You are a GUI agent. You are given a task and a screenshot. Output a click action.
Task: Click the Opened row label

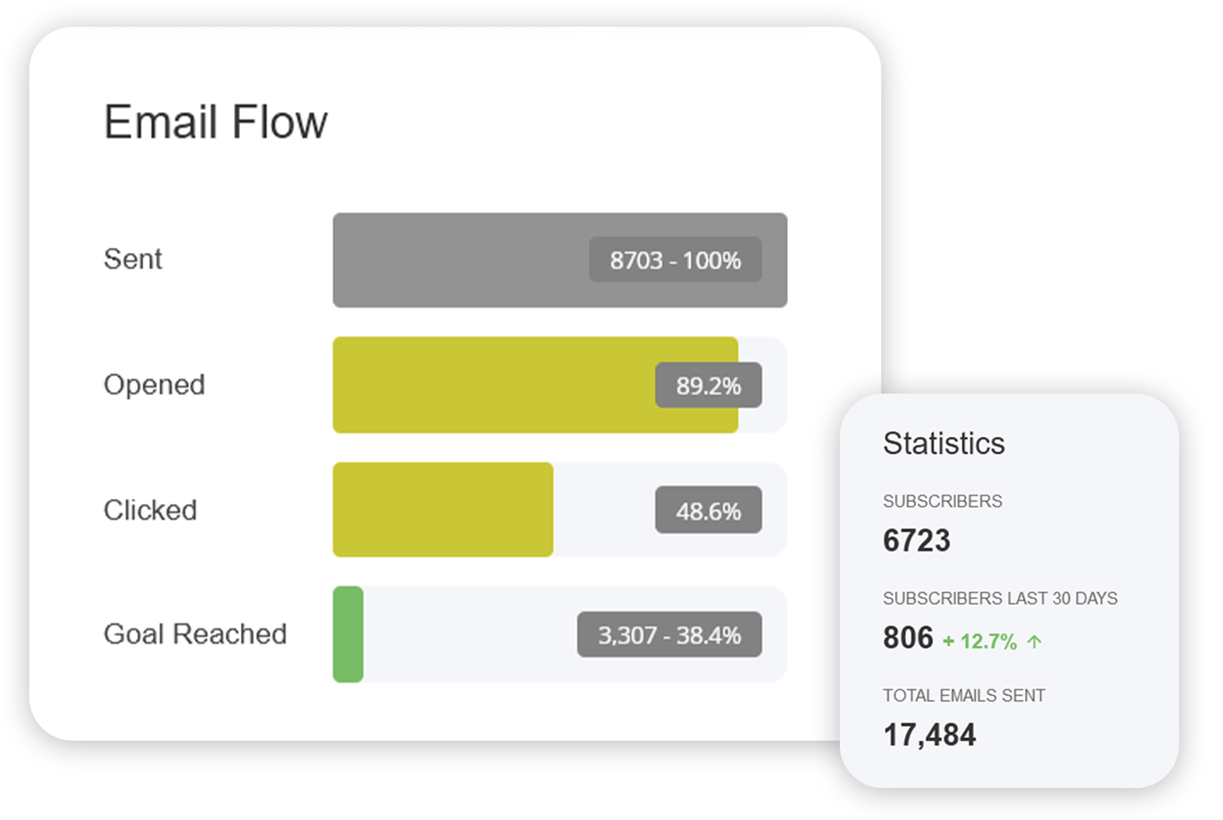coord(154,384)
